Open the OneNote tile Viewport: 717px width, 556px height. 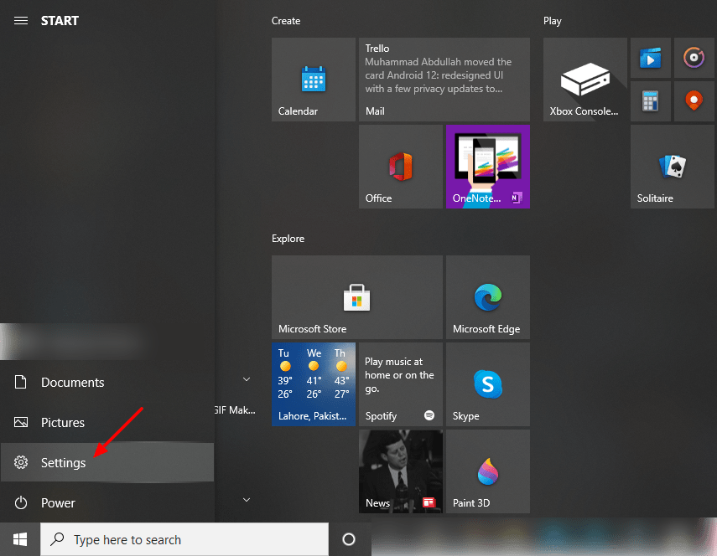488,167
